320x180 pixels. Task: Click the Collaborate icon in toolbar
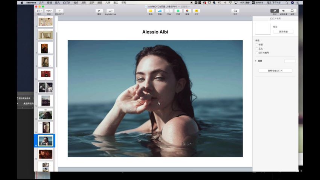[x=235, y=11]
